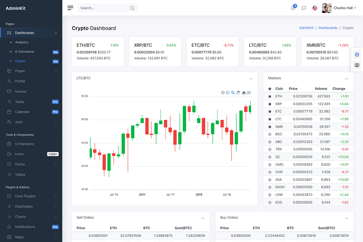Click LTC price 0.00485685 cell
363x242 pixels.
pyautogui.click(x=302, y=119)
